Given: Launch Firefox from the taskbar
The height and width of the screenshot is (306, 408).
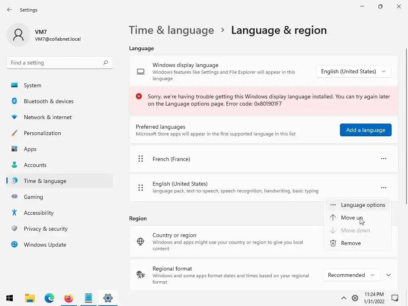Looking at the screenshot, I should [x=69, y=298].
